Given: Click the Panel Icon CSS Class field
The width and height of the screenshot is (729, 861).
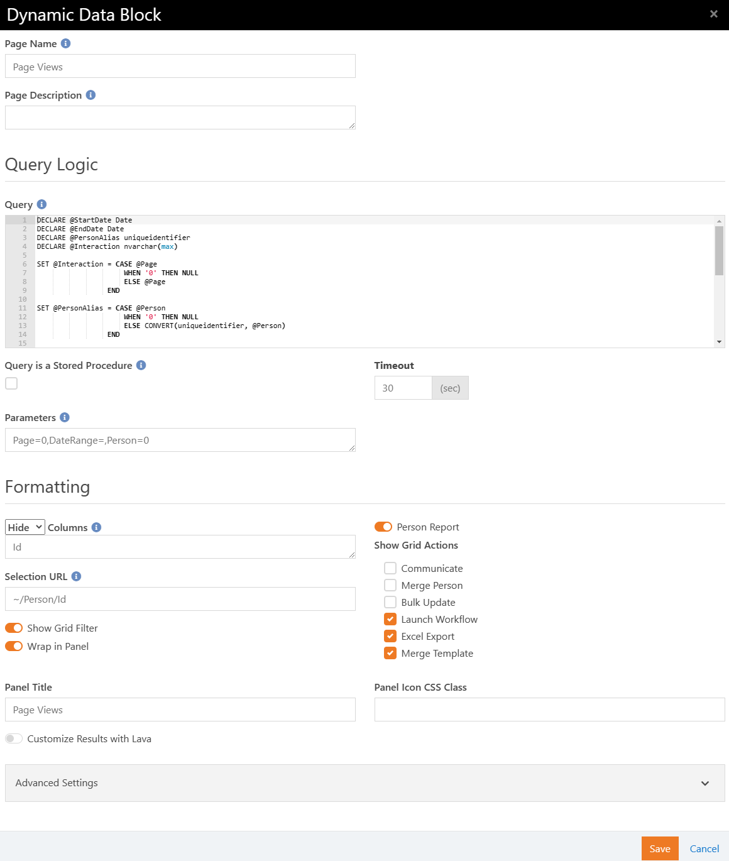Looking at the screenshot, I should click(550, 710).
